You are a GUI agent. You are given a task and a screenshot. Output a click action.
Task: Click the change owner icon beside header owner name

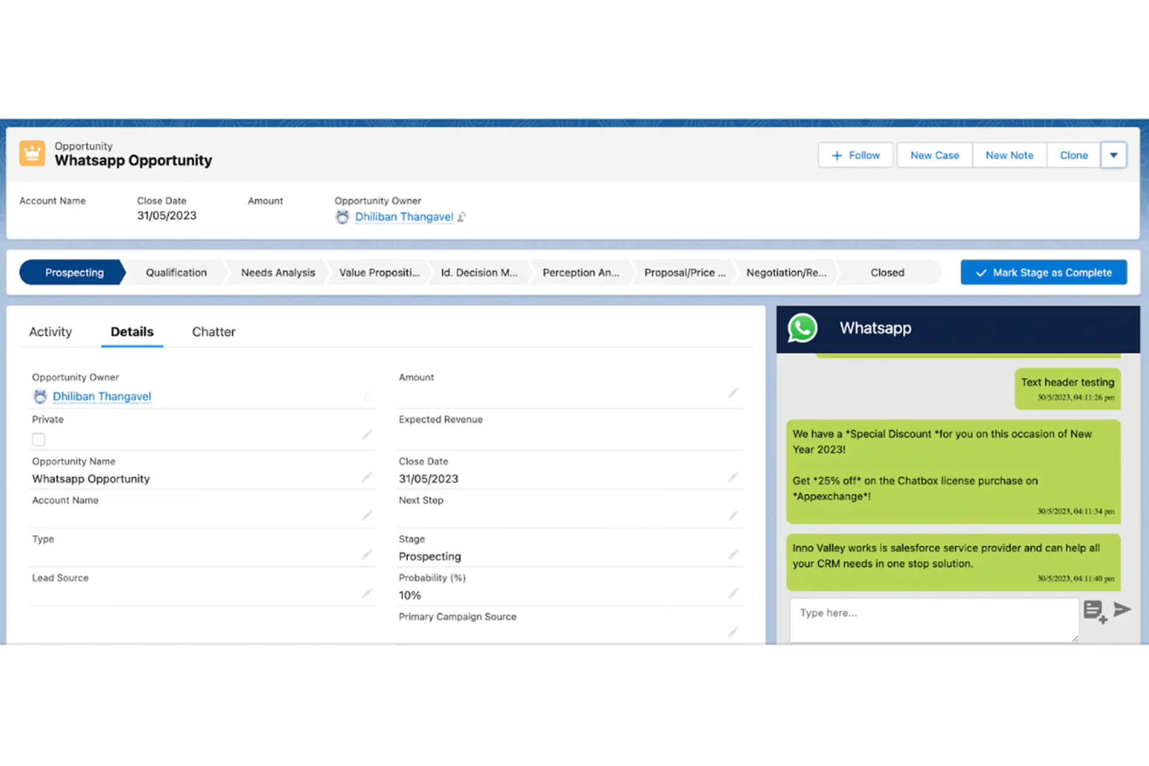point(461,217)
